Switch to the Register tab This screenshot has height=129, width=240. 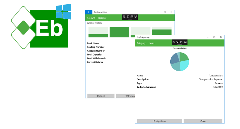102,18
